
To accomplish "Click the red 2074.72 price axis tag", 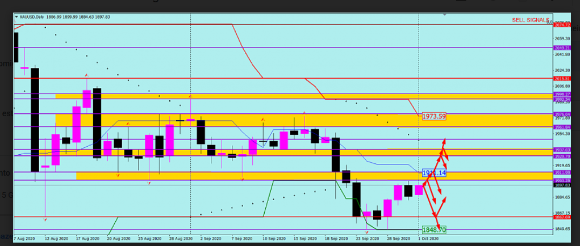I will click(x=561, y=24).
